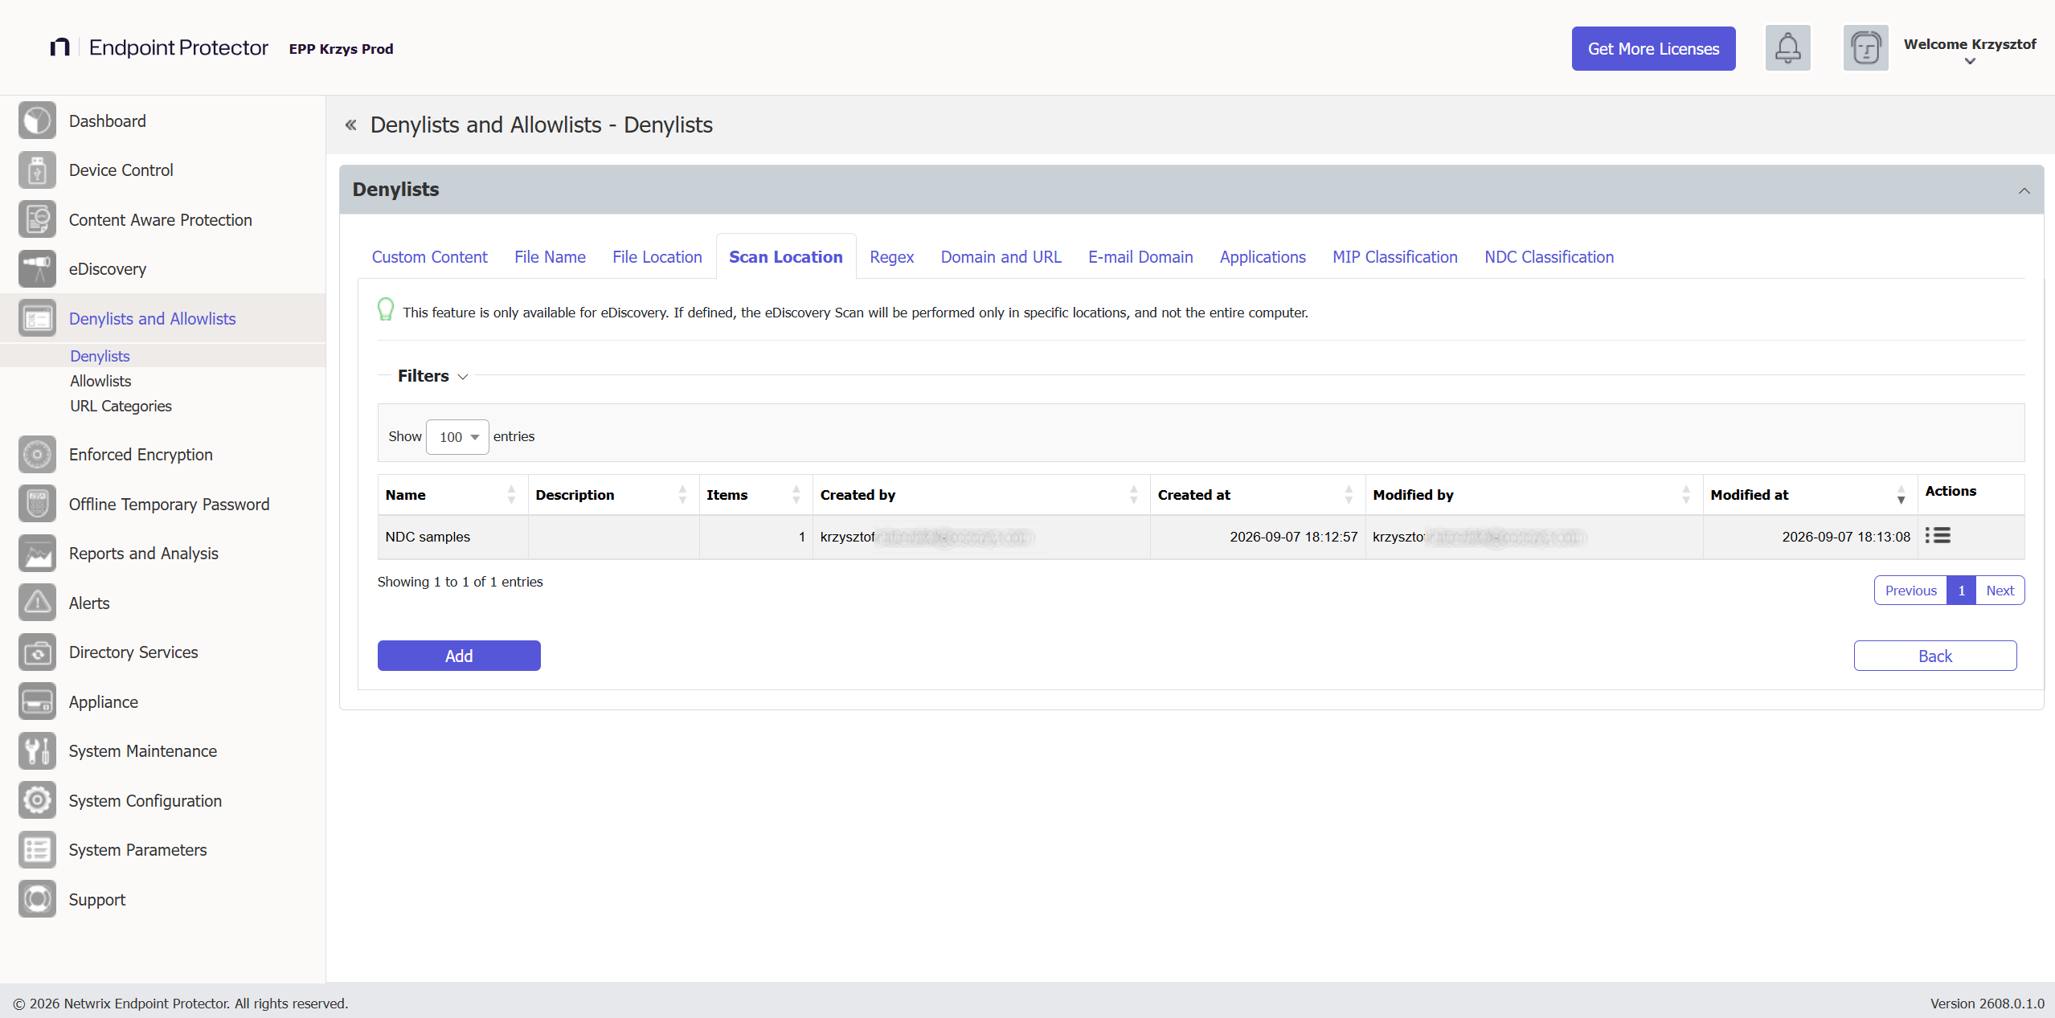
Task: Select the NDC samples name cell
Action: 452,537
